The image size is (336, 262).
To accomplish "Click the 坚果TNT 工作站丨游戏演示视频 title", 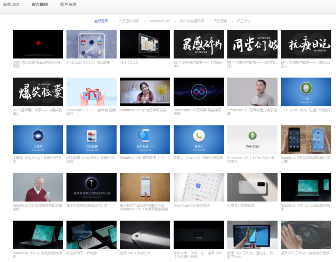I will [x=305, y=253].
